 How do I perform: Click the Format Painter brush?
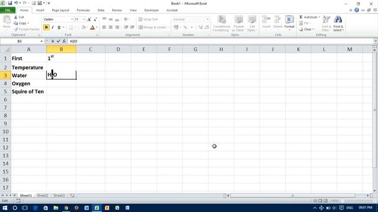pyautogui.click(x=27, y=29)
